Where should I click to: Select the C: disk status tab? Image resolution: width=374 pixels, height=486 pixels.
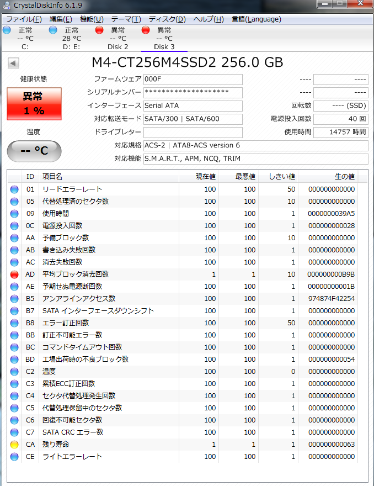click(x=25, y=38)
